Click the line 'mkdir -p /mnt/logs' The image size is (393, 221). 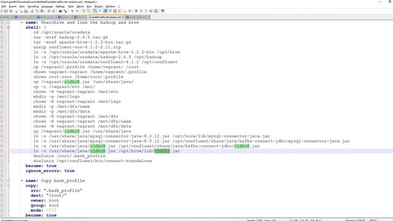pyautogui.click(x=56, y=97)
